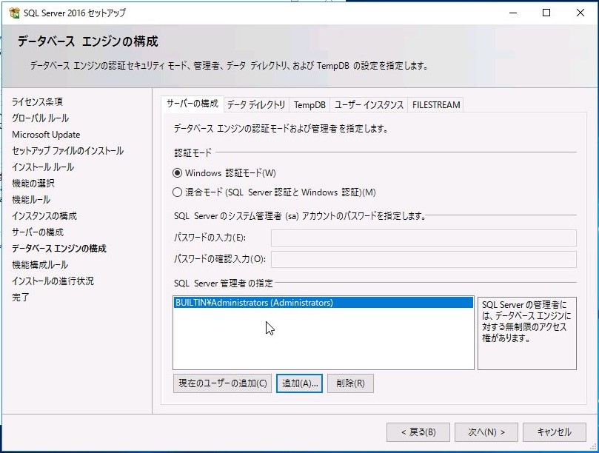Open the データ ディレクトリ tab
The height and width of the screenshot is (453, 599).
pos(256,104)
